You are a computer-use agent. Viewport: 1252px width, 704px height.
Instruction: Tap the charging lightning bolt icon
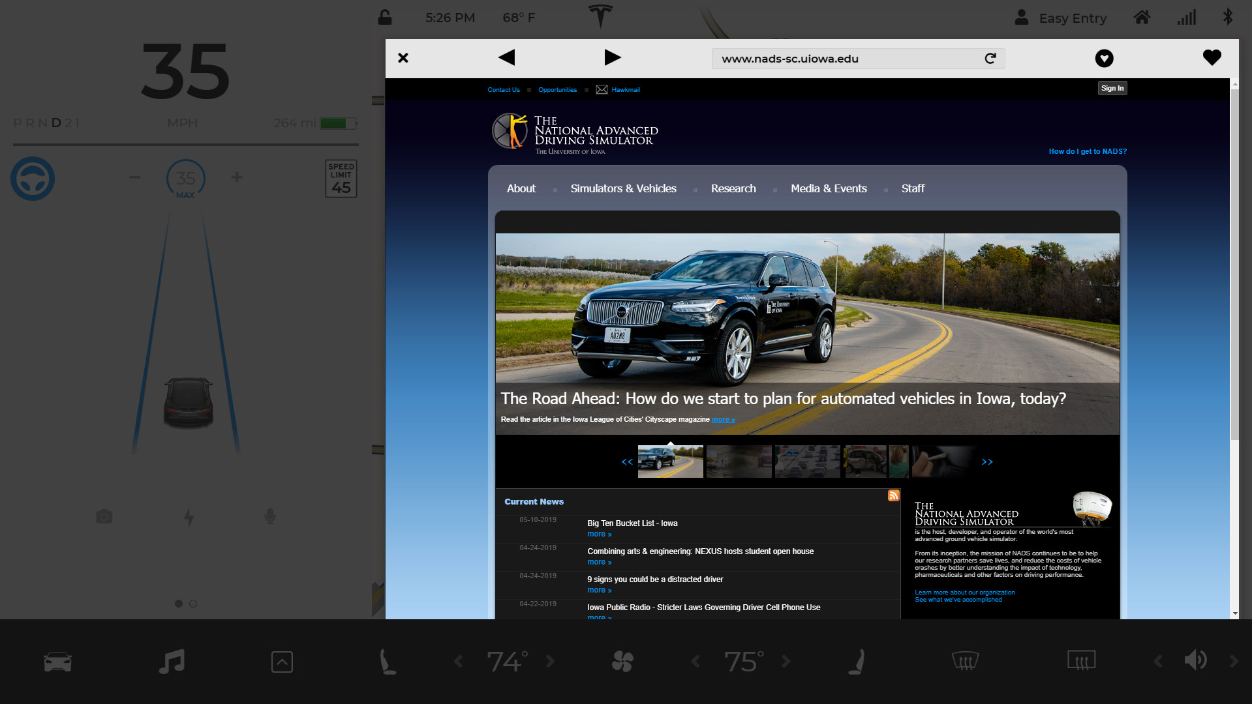(189, 518)
